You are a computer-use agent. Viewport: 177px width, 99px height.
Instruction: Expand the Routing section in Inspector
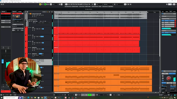pyautogui.click(x=18, y=24)
